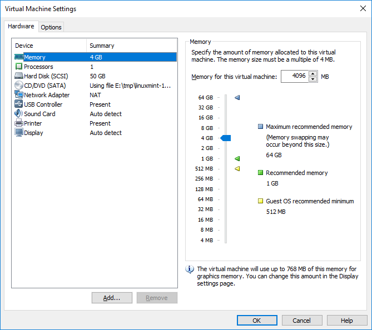Image resolution: width=372 pixels, height=330 pixels.
Task: Click the Hard Disk (SCSI) icon
Action: pos(19,76)
